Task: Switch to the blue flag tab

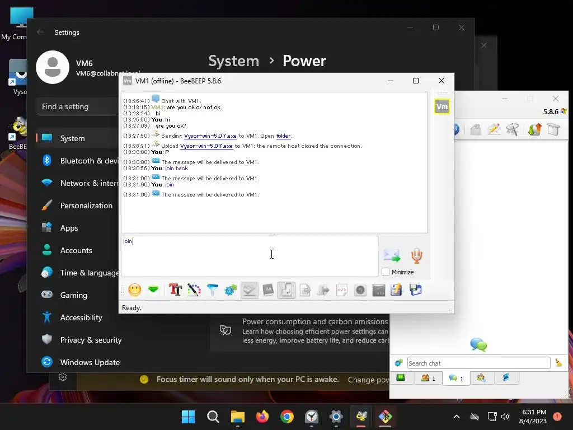Action: click(506, 378)
